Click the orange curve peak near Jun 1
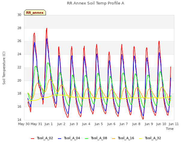Screen dimensions: 192x144 pos(50,79)
